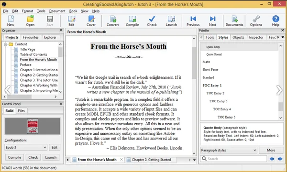Image resolution: width=287 pixels, height=172 pixels.
Task: Go to the Previous document
Action: pos(193,21)
